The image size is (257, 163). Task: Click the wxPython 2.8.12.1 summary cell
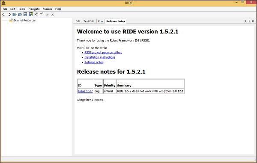(x=150, y=91)
